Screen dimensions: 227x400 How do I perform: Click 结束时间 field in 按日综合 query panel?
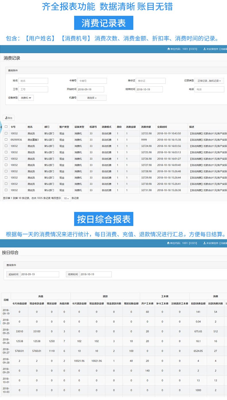pyautogui.click(x=95, y=274)
